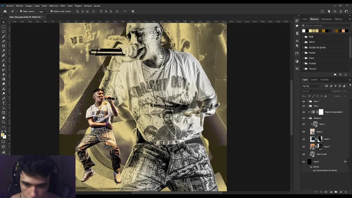Hide the Capa 4 copia layer
Image resolution: width=352 pixels, height=198 pixels.
pyautogui.click(x=304, y=154)
